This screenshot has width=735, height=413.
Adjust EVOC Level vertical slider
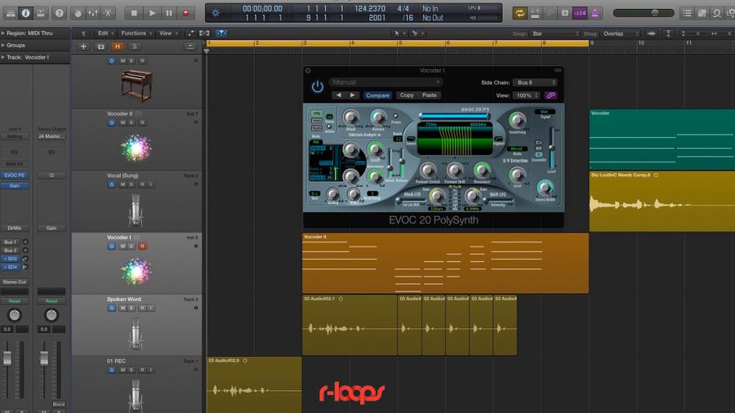tap(552, 148)
